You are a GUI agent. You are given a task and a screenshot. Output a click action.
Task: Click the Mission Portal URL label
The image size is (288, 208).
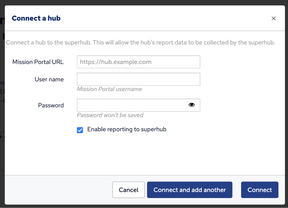38,62
